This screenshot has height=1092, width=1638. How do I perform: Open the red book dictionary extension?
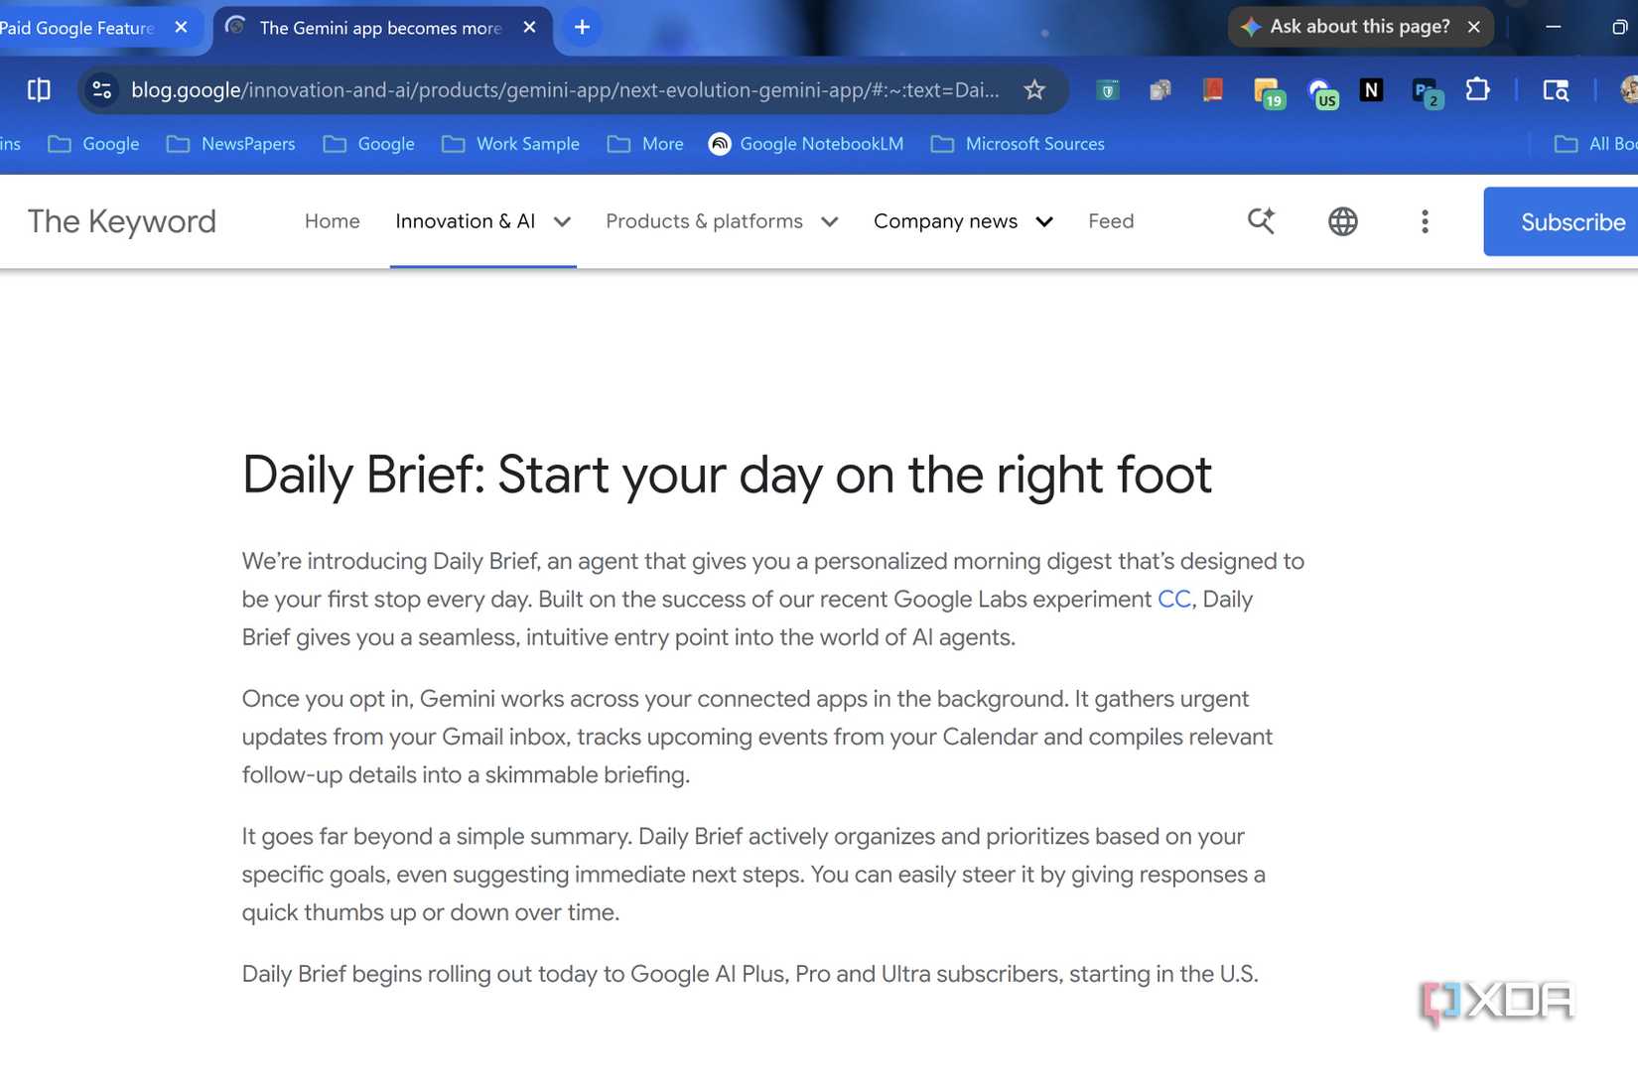point(1212,91)
